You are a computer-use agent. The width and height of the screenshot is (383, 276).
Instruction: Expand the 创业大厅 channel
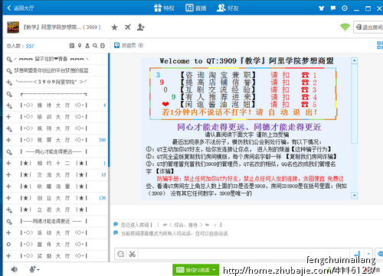[x=8, y=198]
